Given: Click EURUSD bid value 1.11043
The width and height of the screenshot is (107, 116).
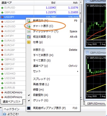Looking at the screenshot, I should pos(51,8).
